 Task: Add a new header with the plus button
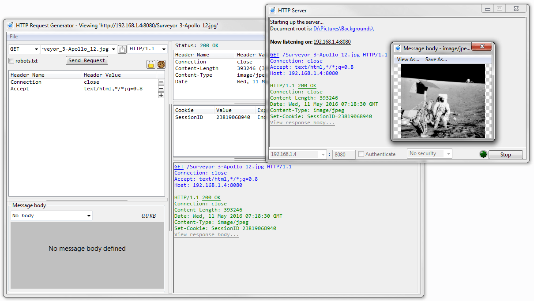pyautogui.click(x=161, y=95)
